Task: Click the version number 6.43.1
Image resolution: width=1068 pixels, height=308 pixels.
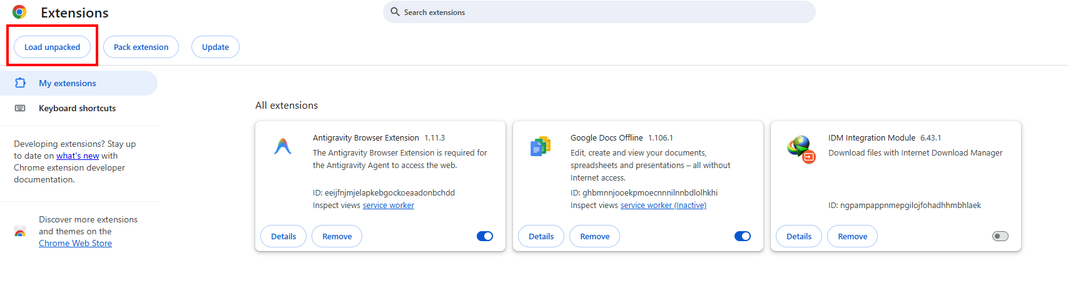Action: tap(931, 137)
